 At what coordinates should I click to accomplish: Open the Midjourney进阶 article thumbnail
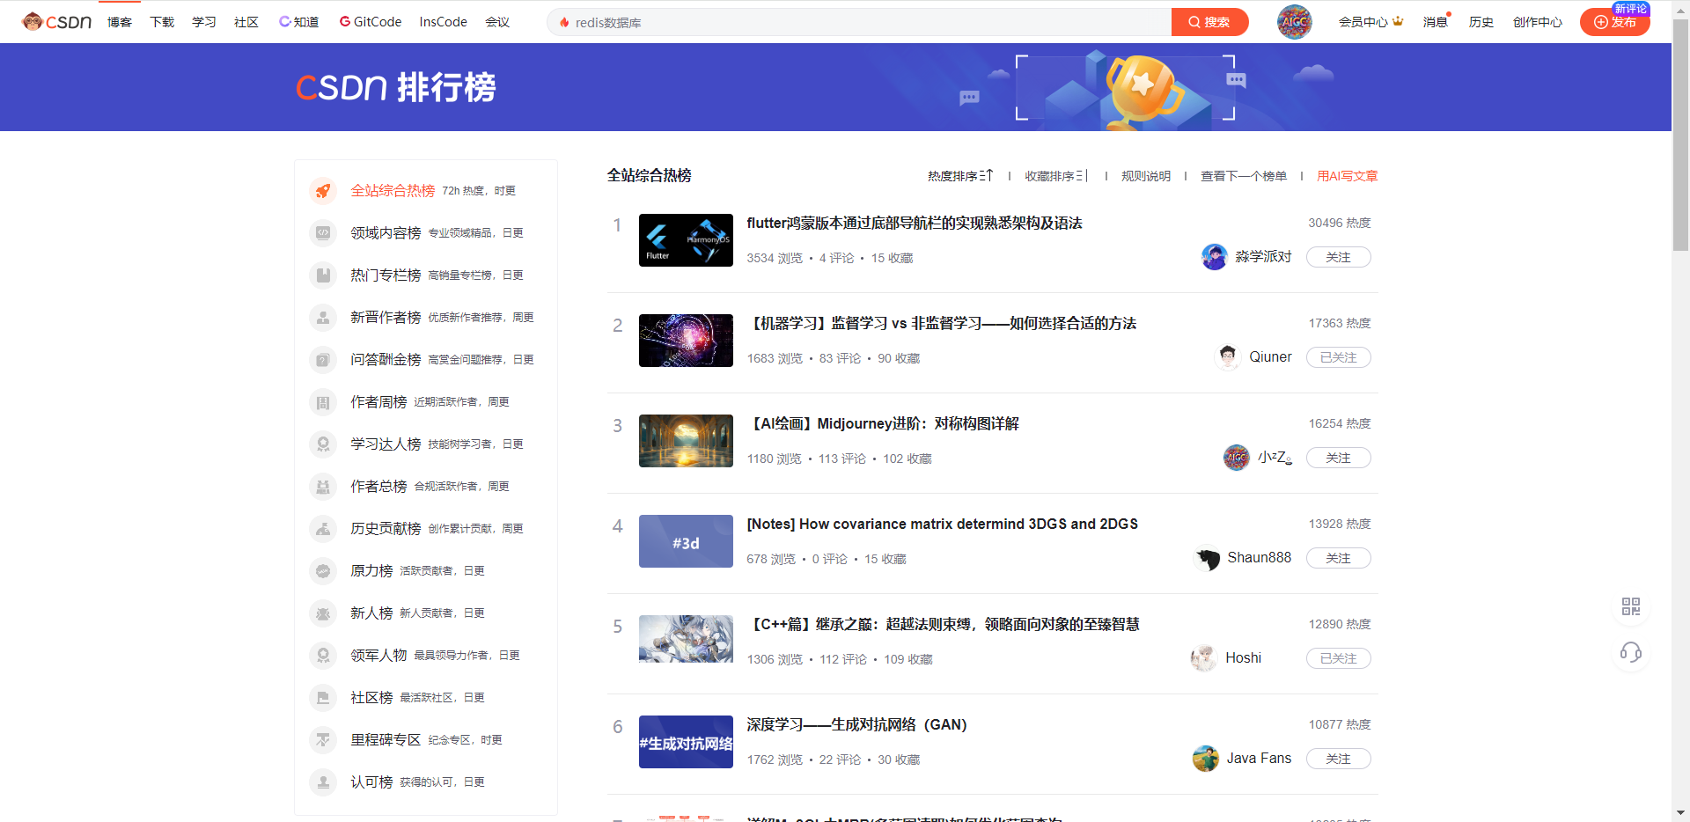686,441
